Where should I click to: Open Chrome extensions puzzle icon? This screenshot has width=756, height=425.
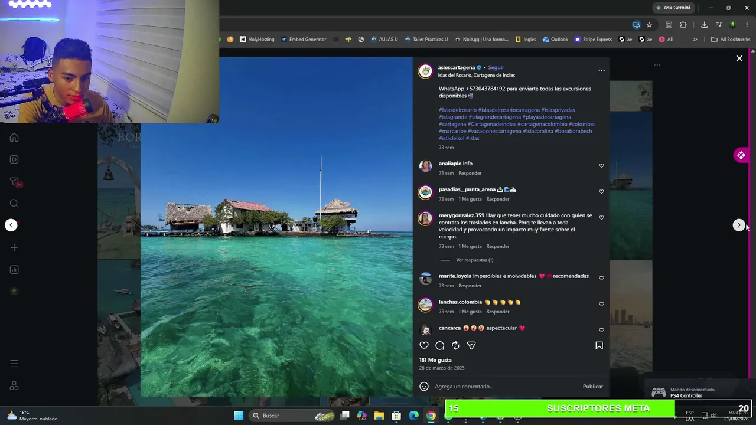point(683,25)
